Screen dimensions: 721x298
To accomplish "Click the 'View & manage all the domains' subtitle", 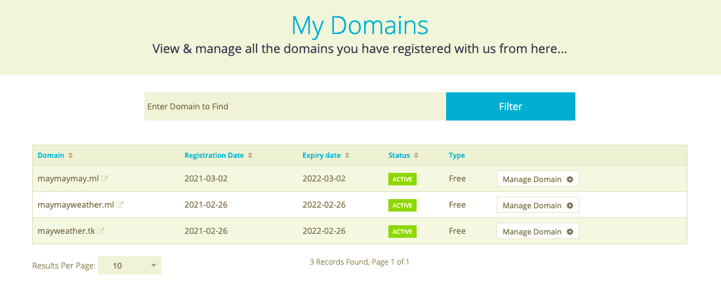I will [360, 48].
